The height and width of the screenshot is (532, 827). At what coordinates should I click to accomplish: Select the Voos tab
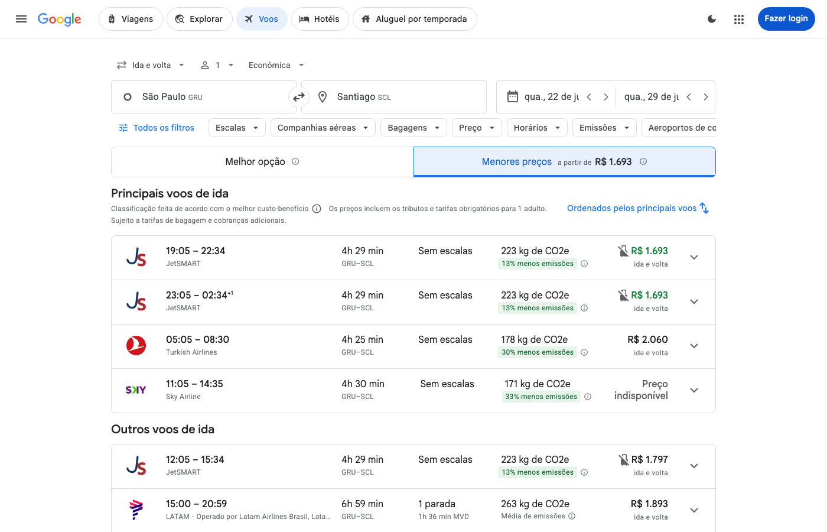(262, 19)
